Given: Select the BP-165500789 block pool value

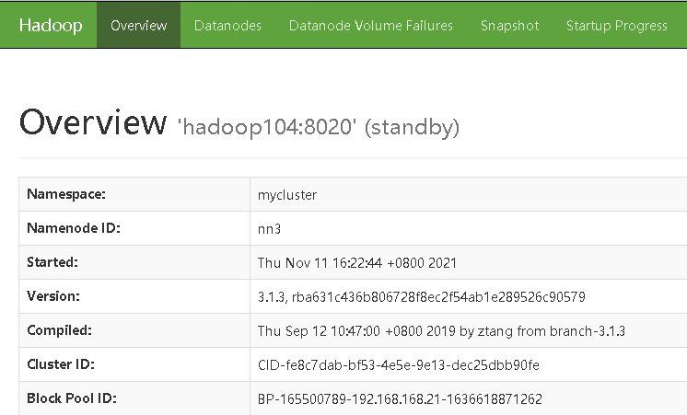Looking at the screenshot, I should (x=400, y=399).
